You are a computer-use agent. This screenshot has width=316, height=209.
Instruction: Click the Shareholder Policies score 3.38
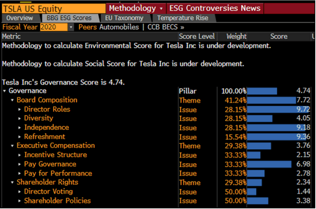click(303, 201)
